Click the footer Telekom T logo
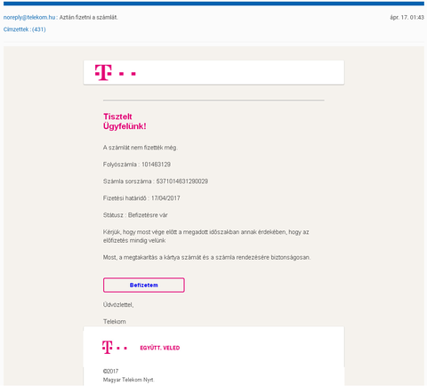Viewport: 427px width, 386px height. pyautogui.click(x=115, y=347)
